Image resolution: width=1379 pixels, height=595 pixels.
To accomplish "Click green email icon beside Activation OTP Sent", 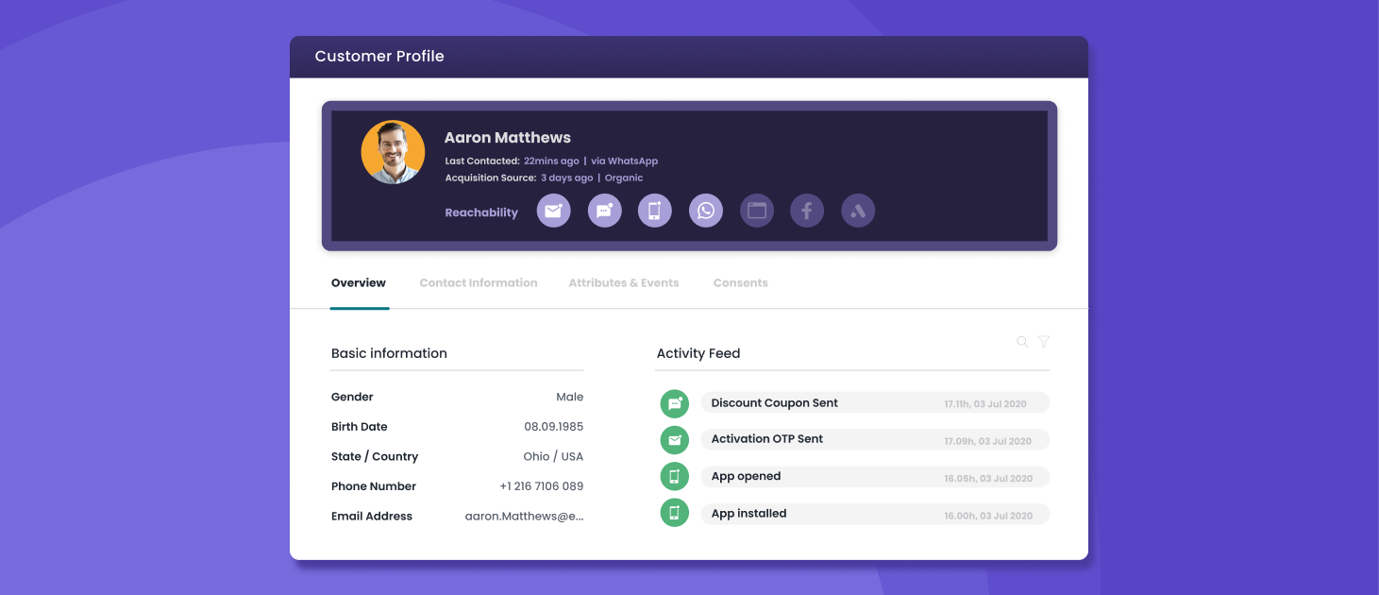I will click(x=674, y=439).
